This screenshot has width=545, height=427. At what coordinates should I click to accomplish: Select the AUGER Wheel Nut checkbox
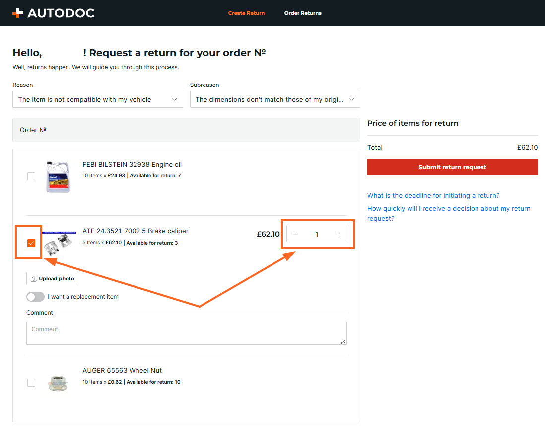click(x=31, y=382)
